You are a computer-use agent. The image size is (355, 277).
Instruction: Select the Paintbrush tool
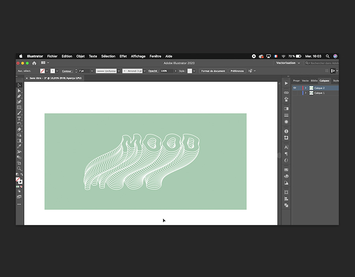click(19, 113)
